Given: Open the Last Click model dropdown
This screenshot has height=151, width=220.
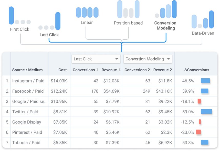Looking at the screenshot, I should click(96, 59).
